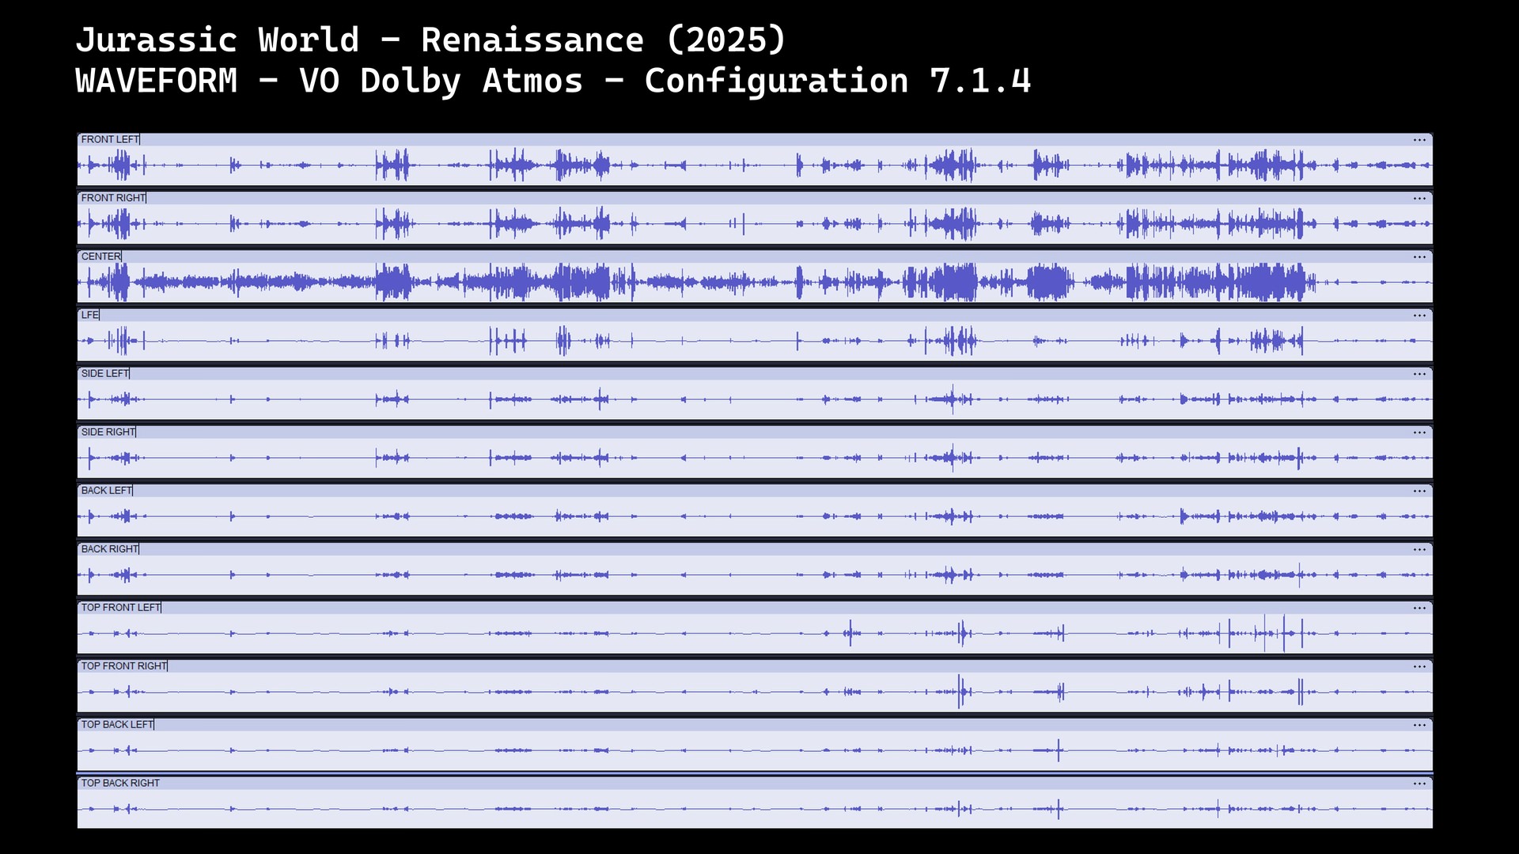Click inside the TOP FRONT LEFT waveform

pos(752,633)
